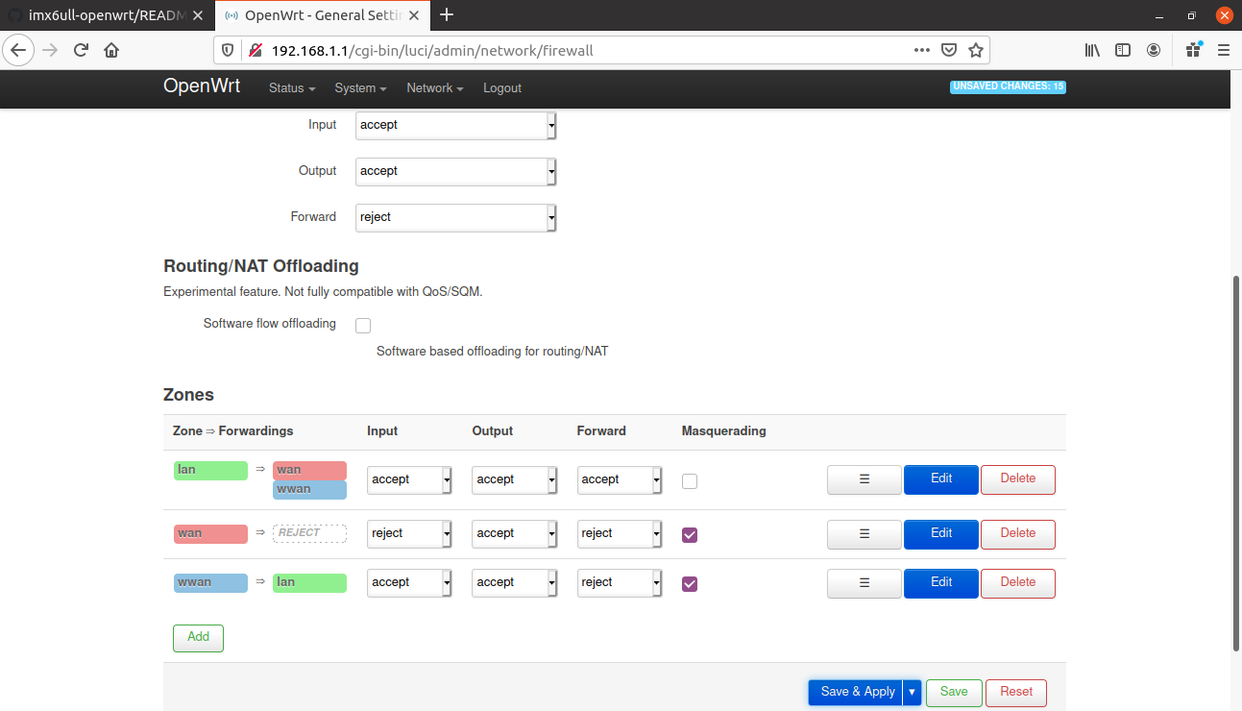Edit the wan zone
The height and width of the screenshot is (711, 1242).
[941, 533]
